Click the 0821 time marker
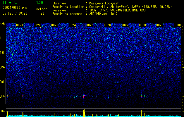This screenshot has width=184, height=117. tap(20, 25)
